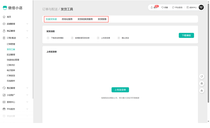Click the 下载模板 button

[186, 35]
